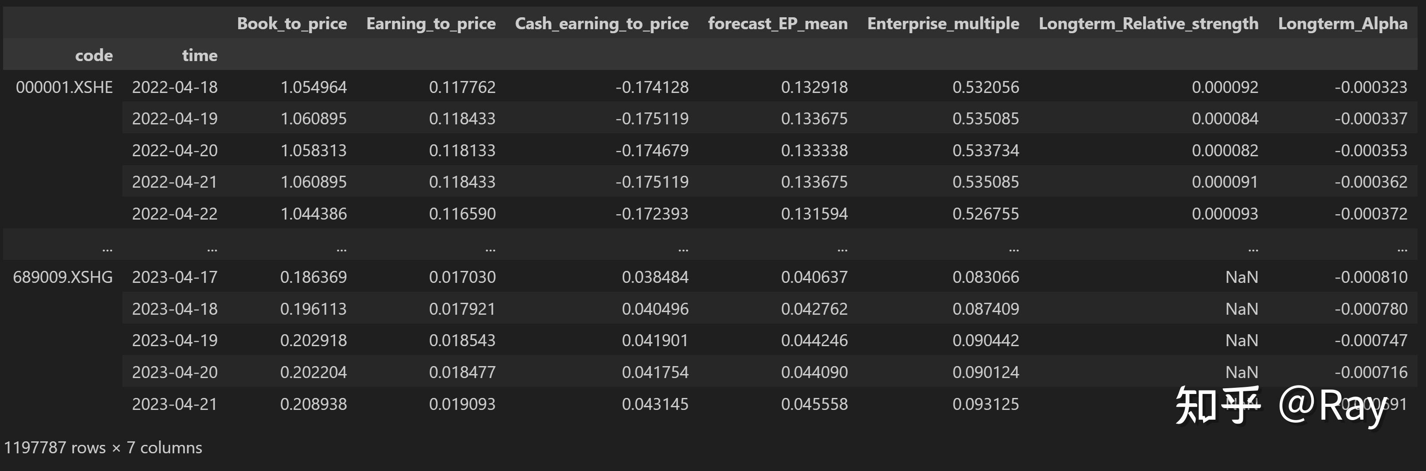Select the Longterm_Alpha column header
Viewport: 1426px width, 471px height.
(1342, 23)
